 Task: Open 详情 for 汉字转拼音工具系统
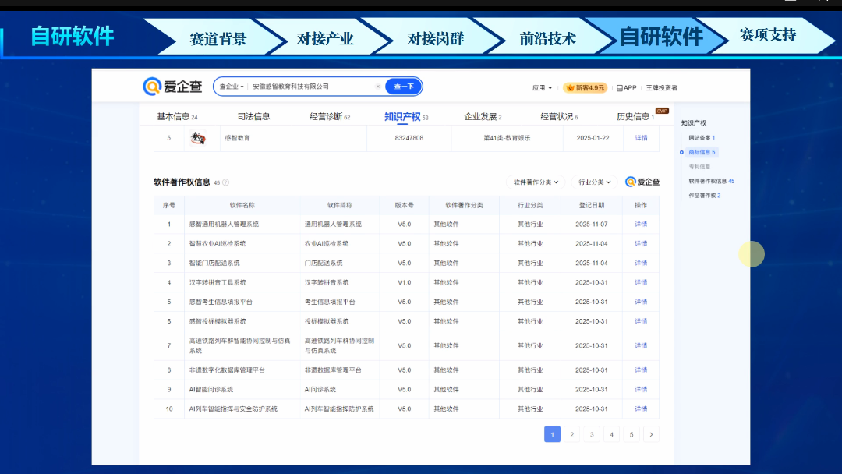pos(641,282)
